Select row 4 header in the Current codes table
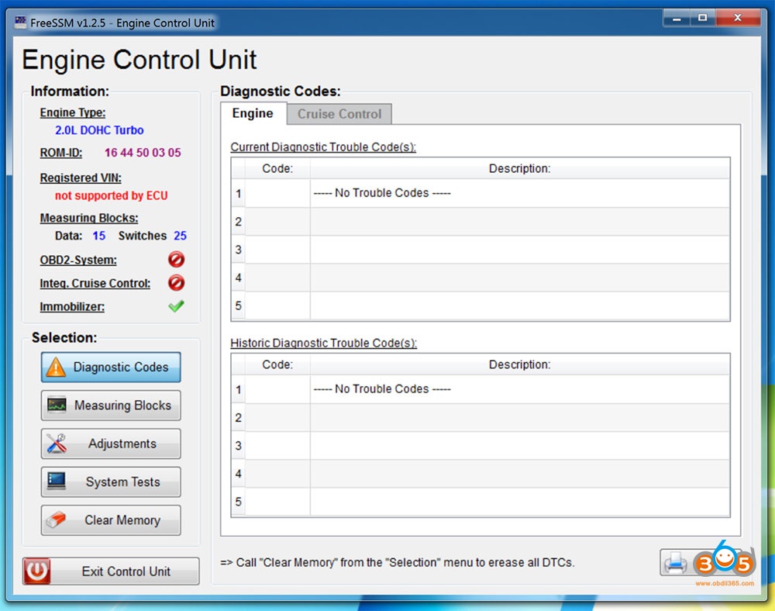775x611 pixels. (x=238, y=278)
